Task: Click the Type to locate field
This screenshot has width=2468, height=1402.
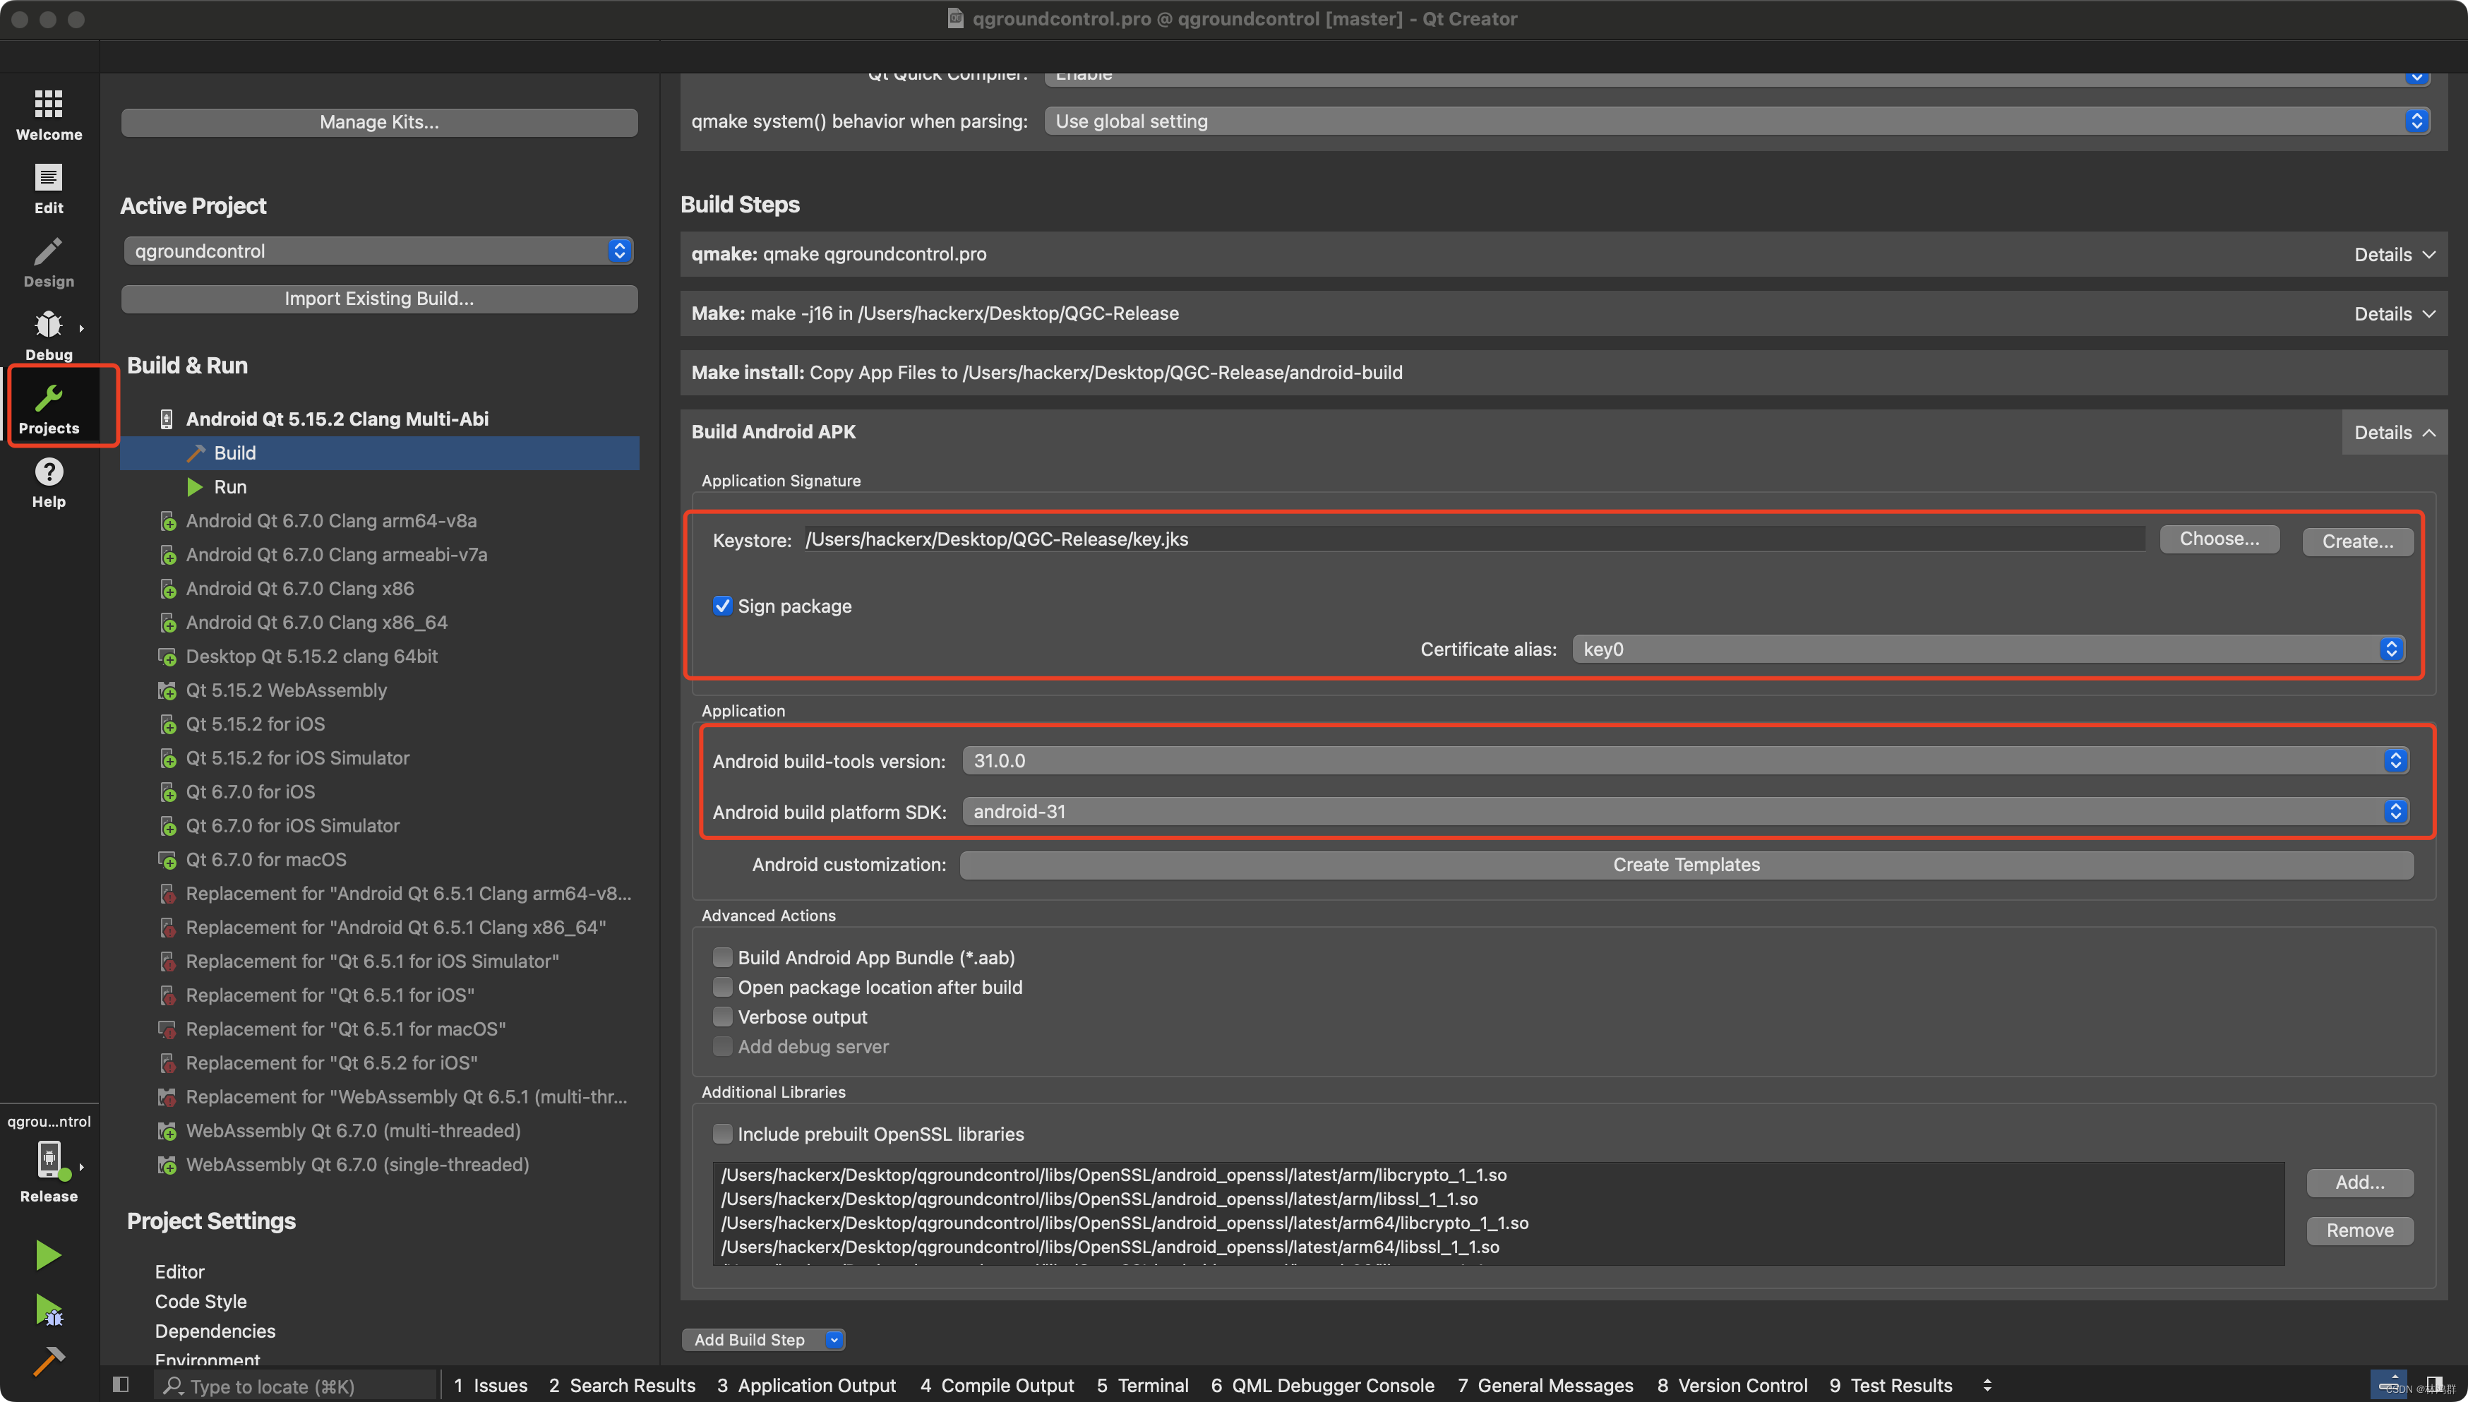Action: coord(296,1386)
